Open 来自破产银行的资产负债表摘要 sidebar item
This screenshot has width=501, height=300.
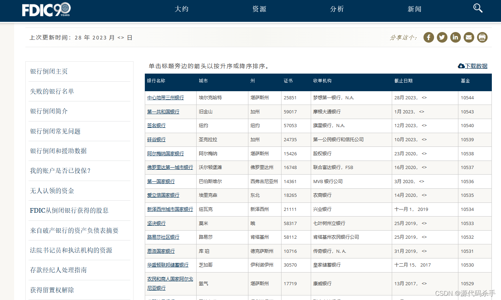74,231
